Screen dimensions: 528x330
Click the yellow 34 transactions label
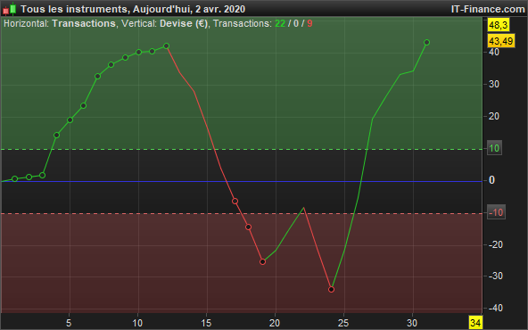(x=475, y=323)
